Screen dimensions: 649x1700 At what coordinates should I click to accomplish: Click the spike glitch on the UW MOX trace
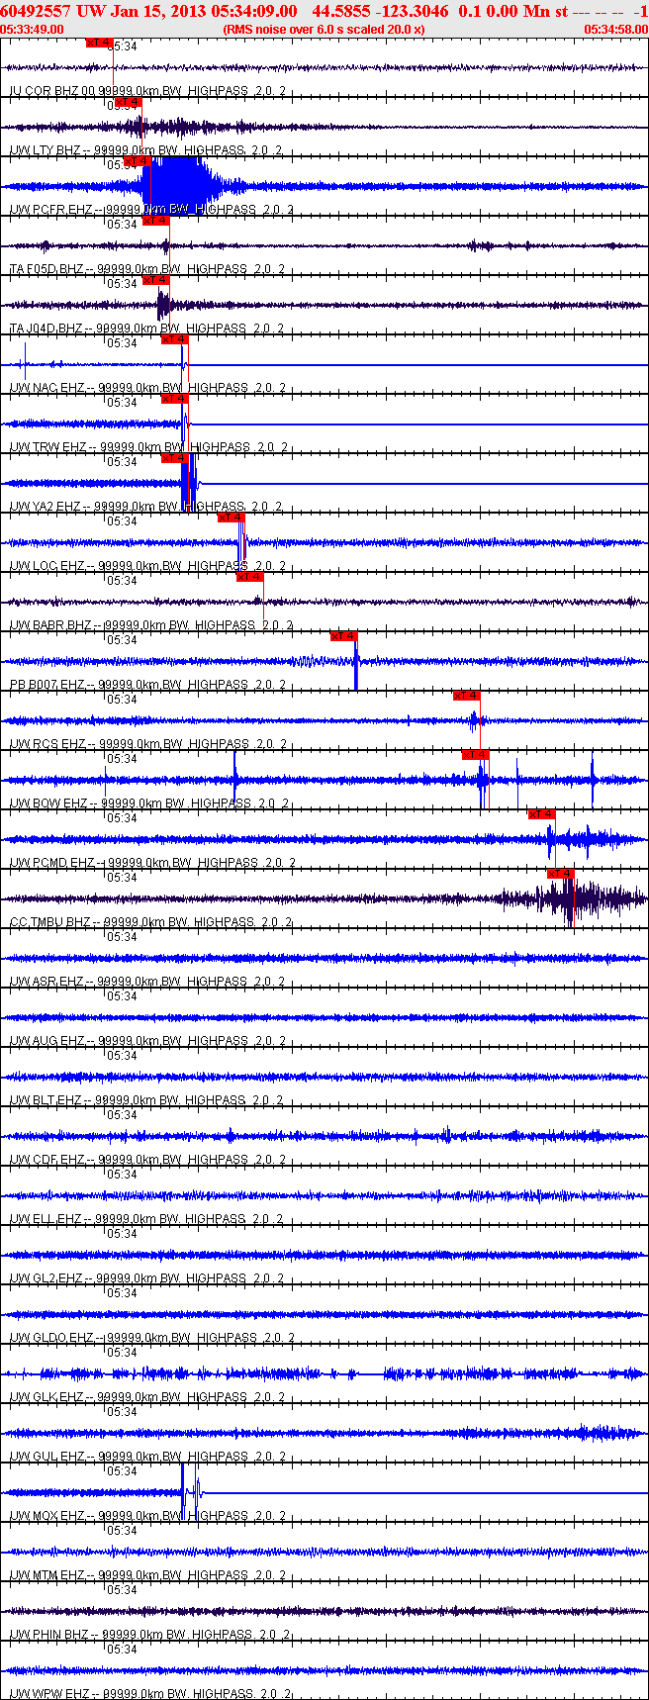click(x=192, y=1492)
